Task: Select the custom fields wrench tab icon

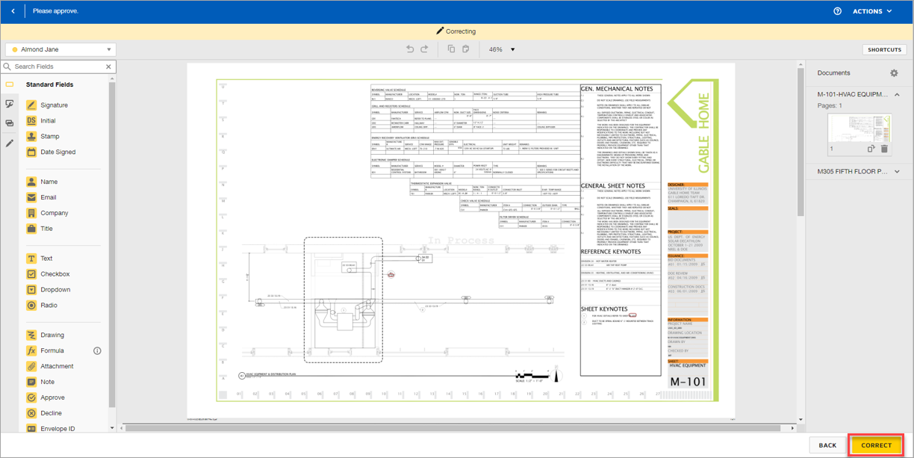Action: (x=10, y=104)
